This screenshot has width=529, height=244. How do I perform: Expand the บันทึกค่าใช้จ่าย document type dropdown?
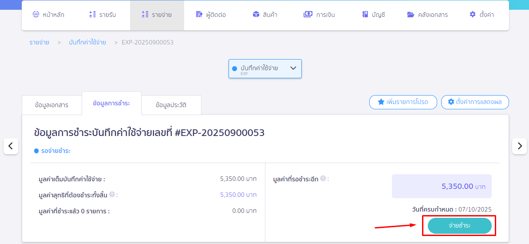(x=265, y=68)
